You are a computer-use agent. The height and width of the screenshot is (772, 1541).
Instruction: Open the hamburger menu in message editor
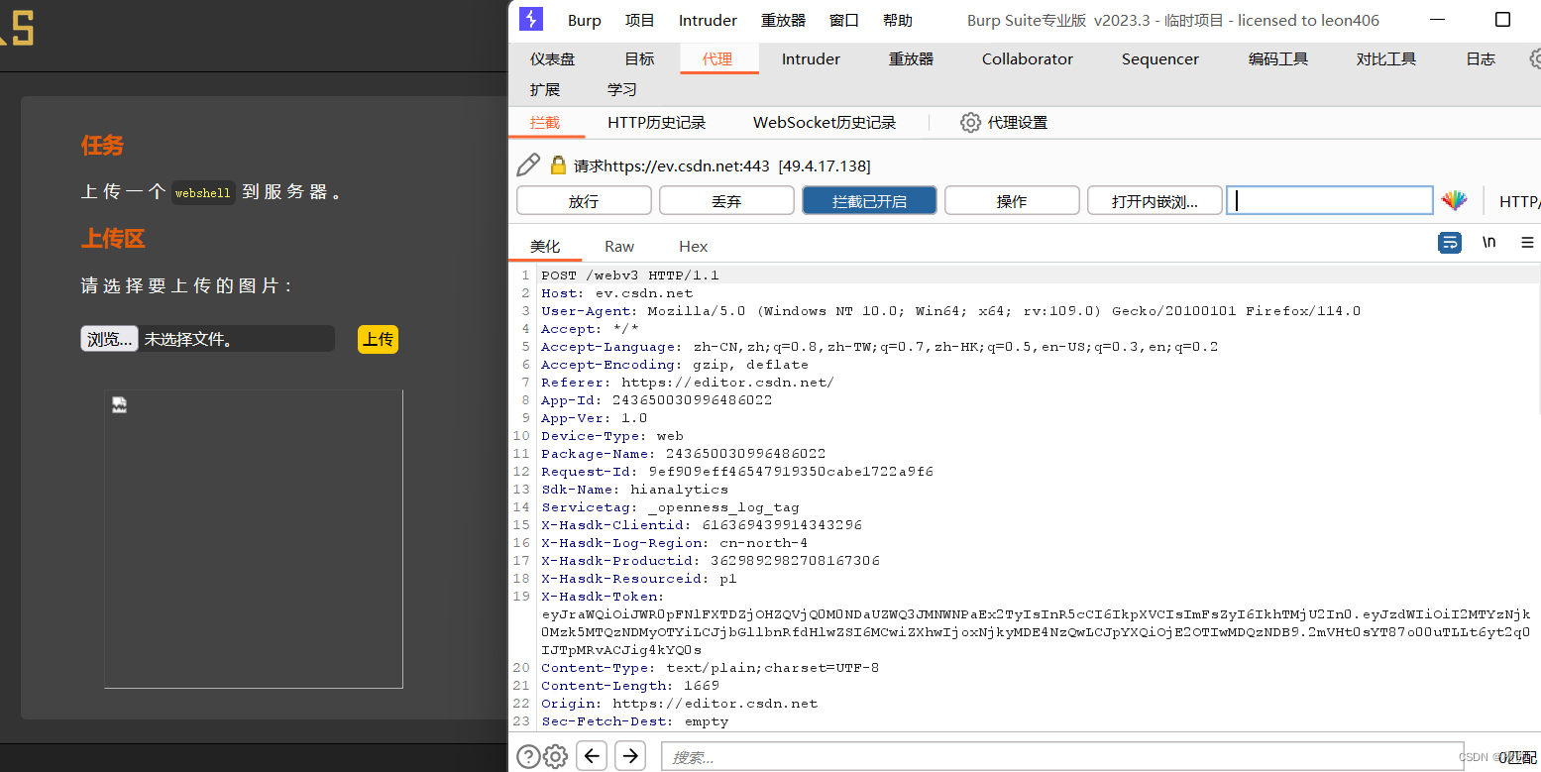[x=1527, y=243]
